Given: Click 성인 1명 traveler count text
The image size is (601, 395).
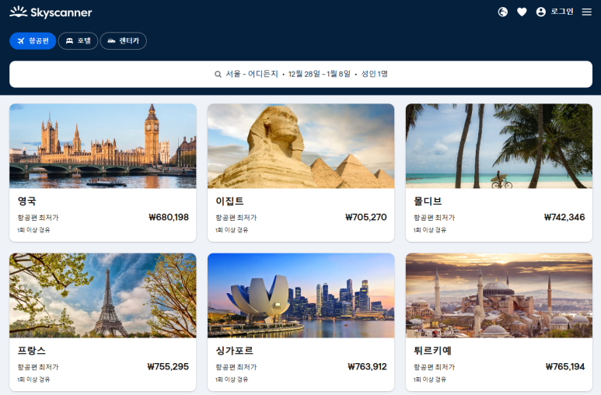Looking at the screenshot, I should (375, 74).
